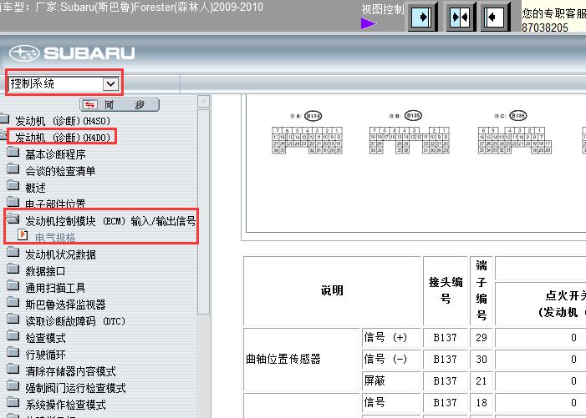Click the 接头编号 table header

click(x=446, y=291)
